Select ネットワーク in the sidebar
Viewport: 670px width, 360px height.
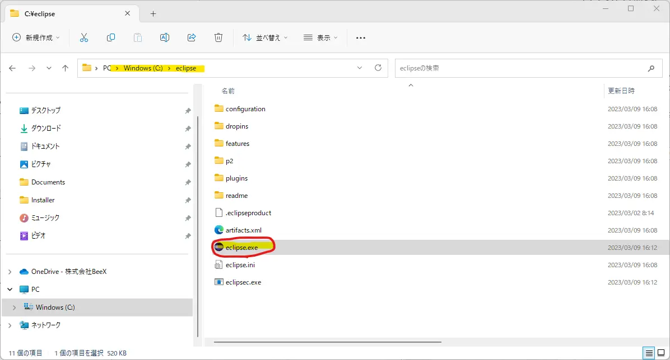[46, 325]
